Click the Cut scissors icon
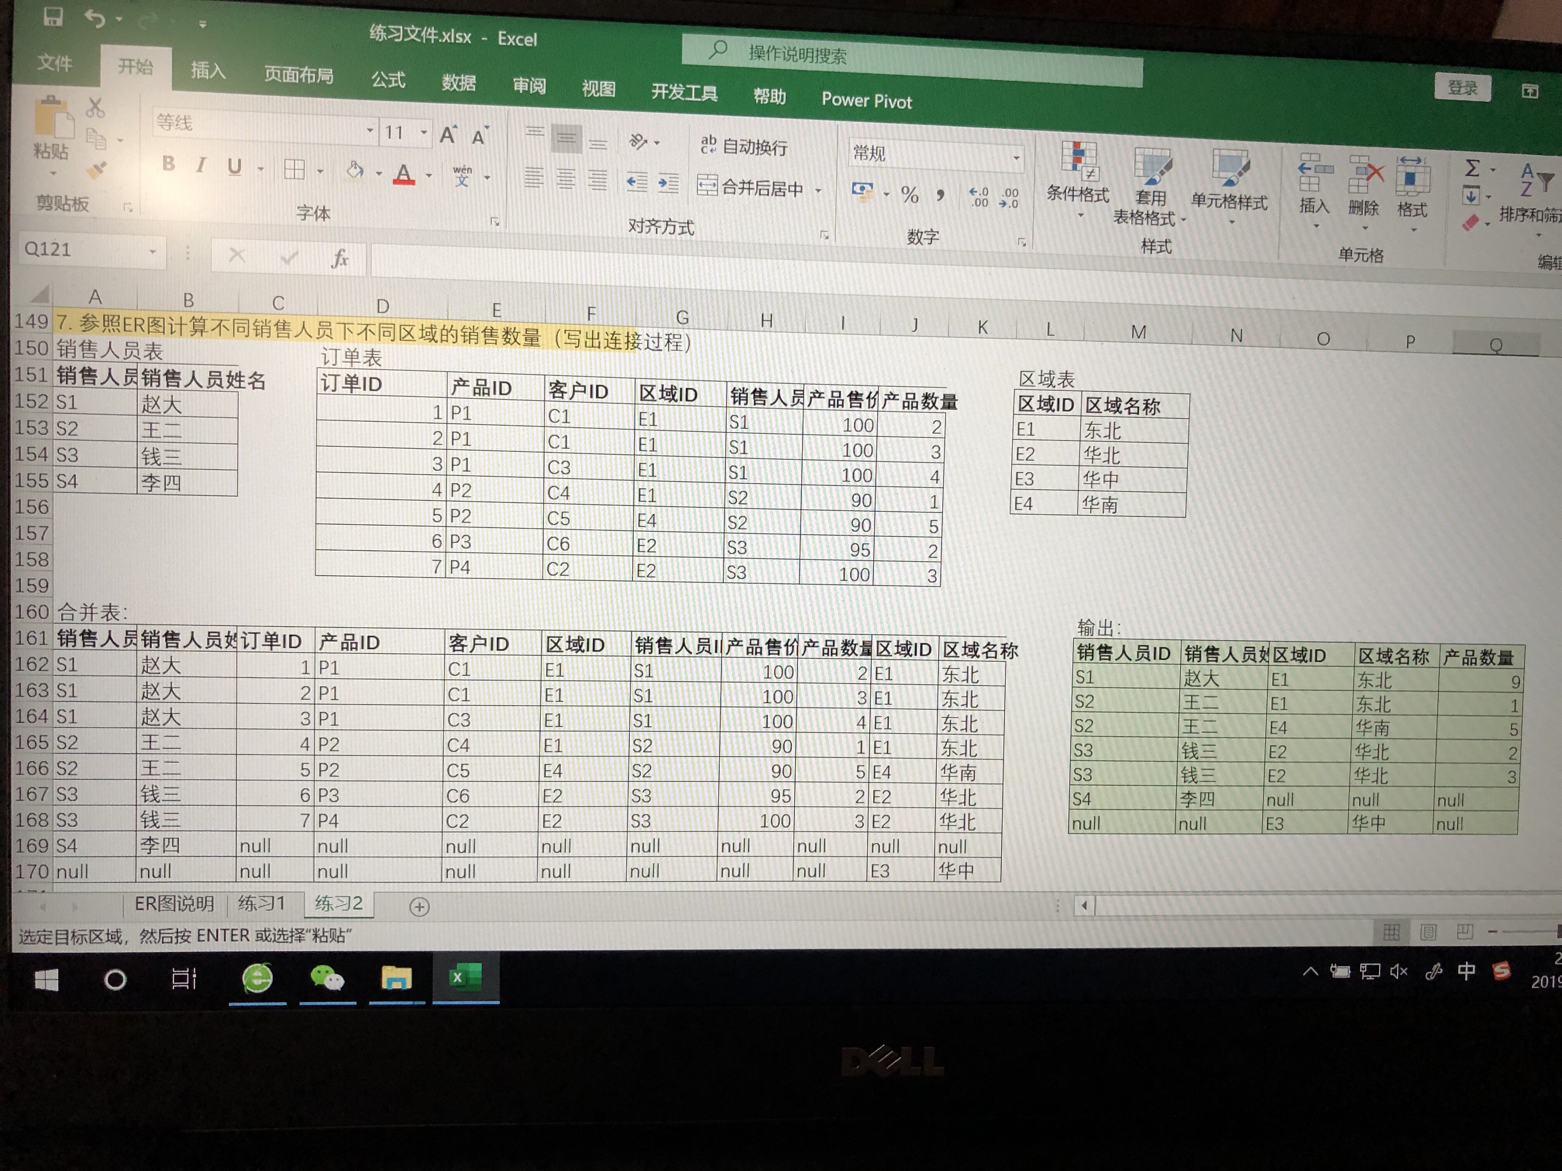Image resolution: width=1562 pixels, height=1171 pixels. (95, 108)
